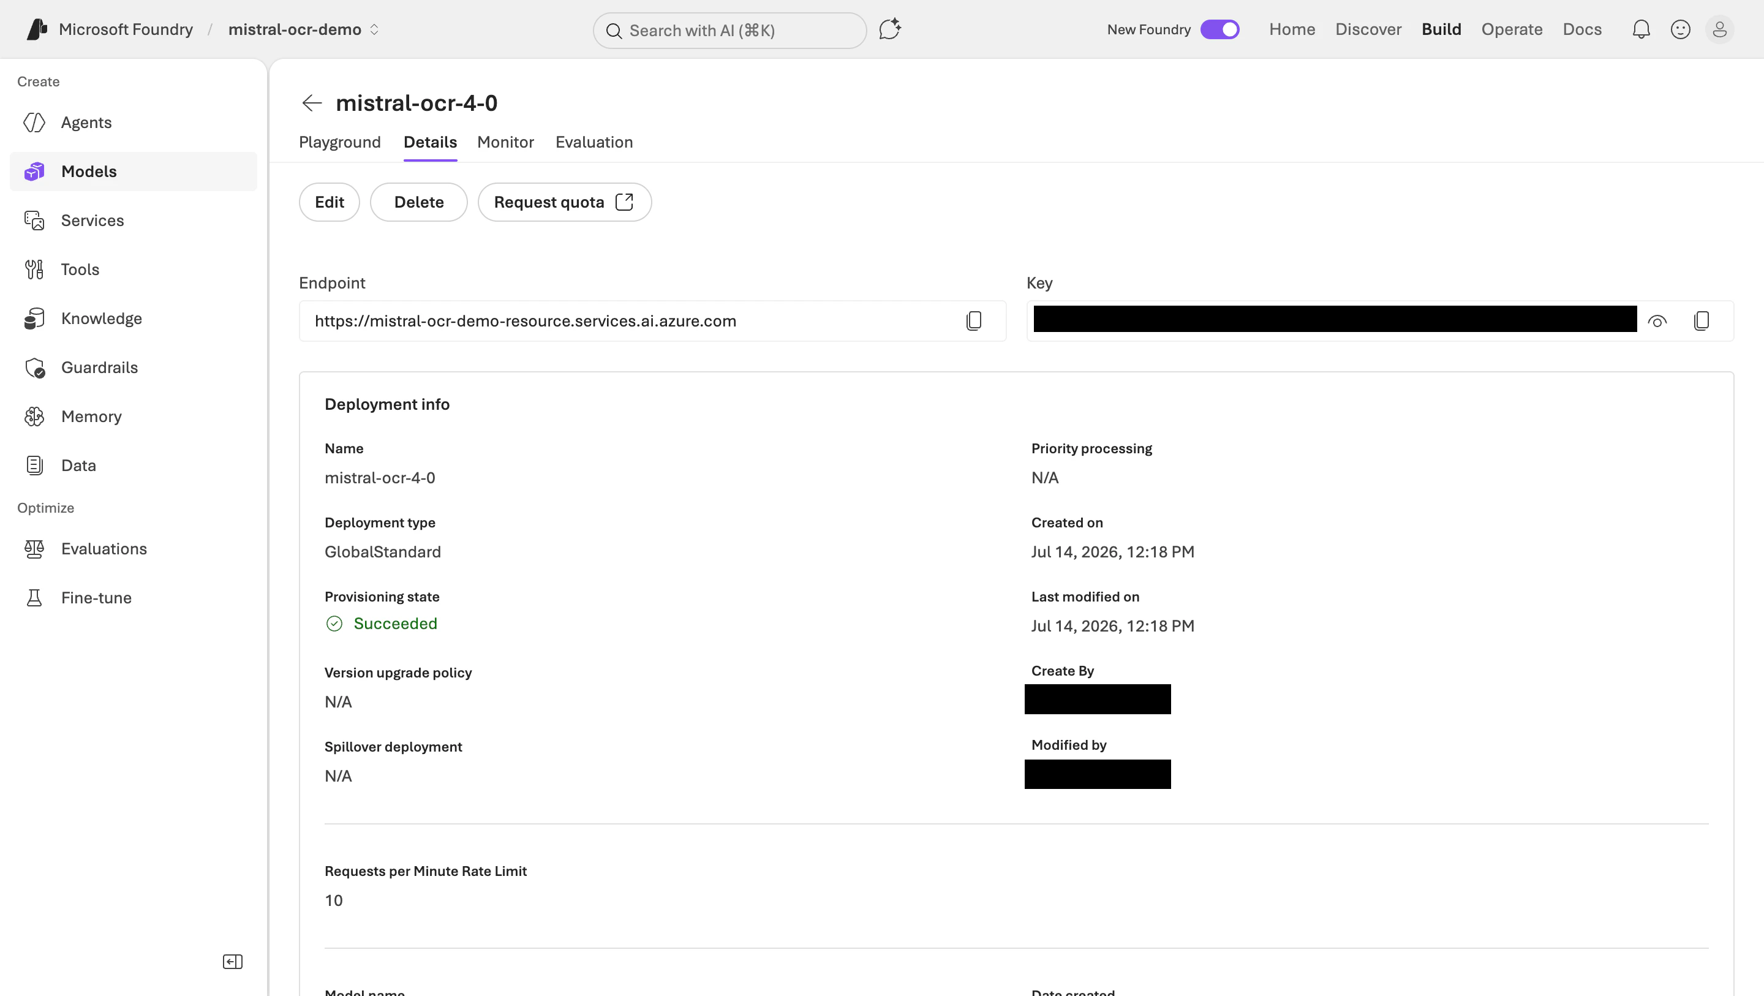Click the Evaluations scales icon
The height and width of the screenshot is (996, 1764).
(x=34, y=549)
